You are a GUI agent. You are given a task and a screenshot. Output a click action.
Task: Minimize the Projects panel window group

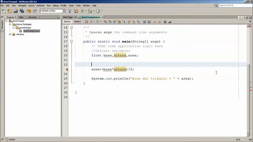[58, 17]
